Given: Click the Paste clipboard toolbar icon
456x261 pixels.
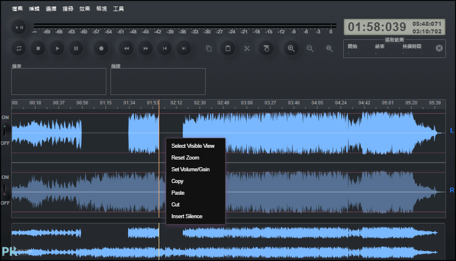Looking at the screenshot, I should click(228, 49).
